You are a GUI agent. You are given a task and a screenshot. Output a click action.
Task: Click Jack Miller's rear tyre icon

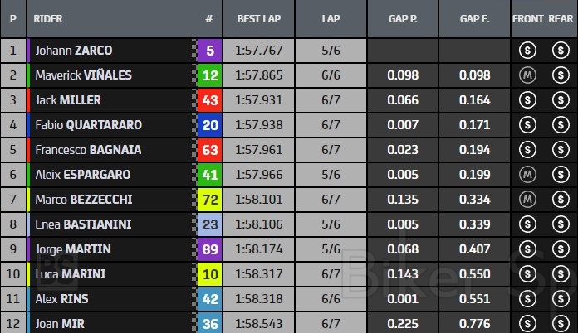coord(560,100)
